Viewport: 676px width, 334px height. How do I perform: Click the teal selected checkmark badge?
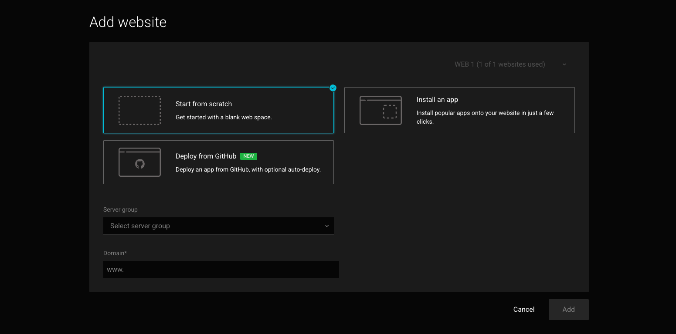pos(333,88)
